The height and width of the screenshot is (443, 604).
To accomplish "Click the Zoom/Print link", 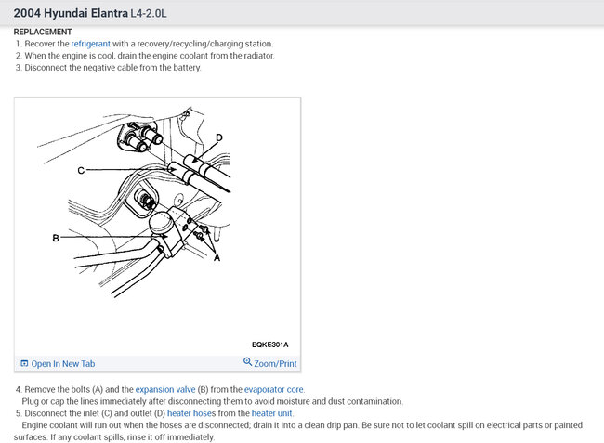I will click(275, 364).
